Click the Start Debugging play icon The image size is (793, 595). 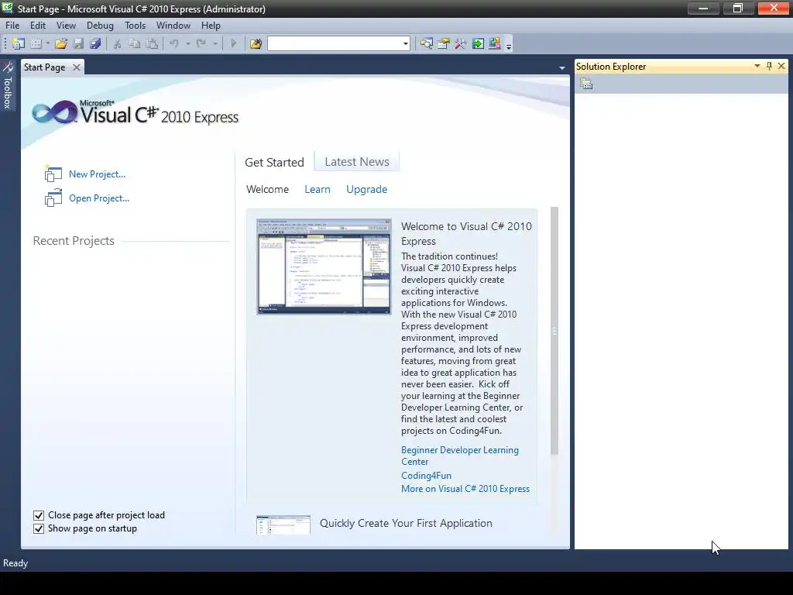point(233,44)
